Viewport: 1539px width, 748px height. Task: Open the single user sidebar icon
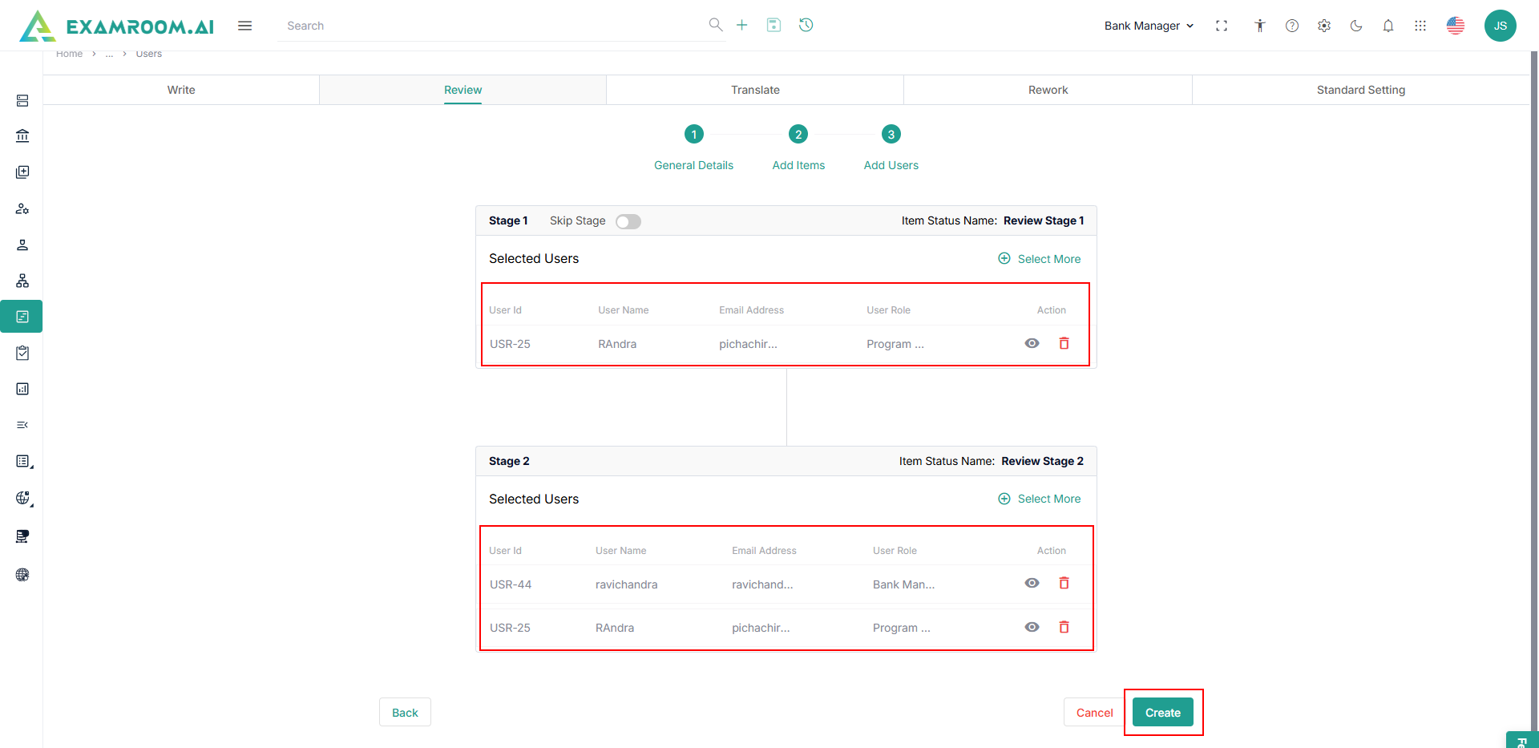22,245
